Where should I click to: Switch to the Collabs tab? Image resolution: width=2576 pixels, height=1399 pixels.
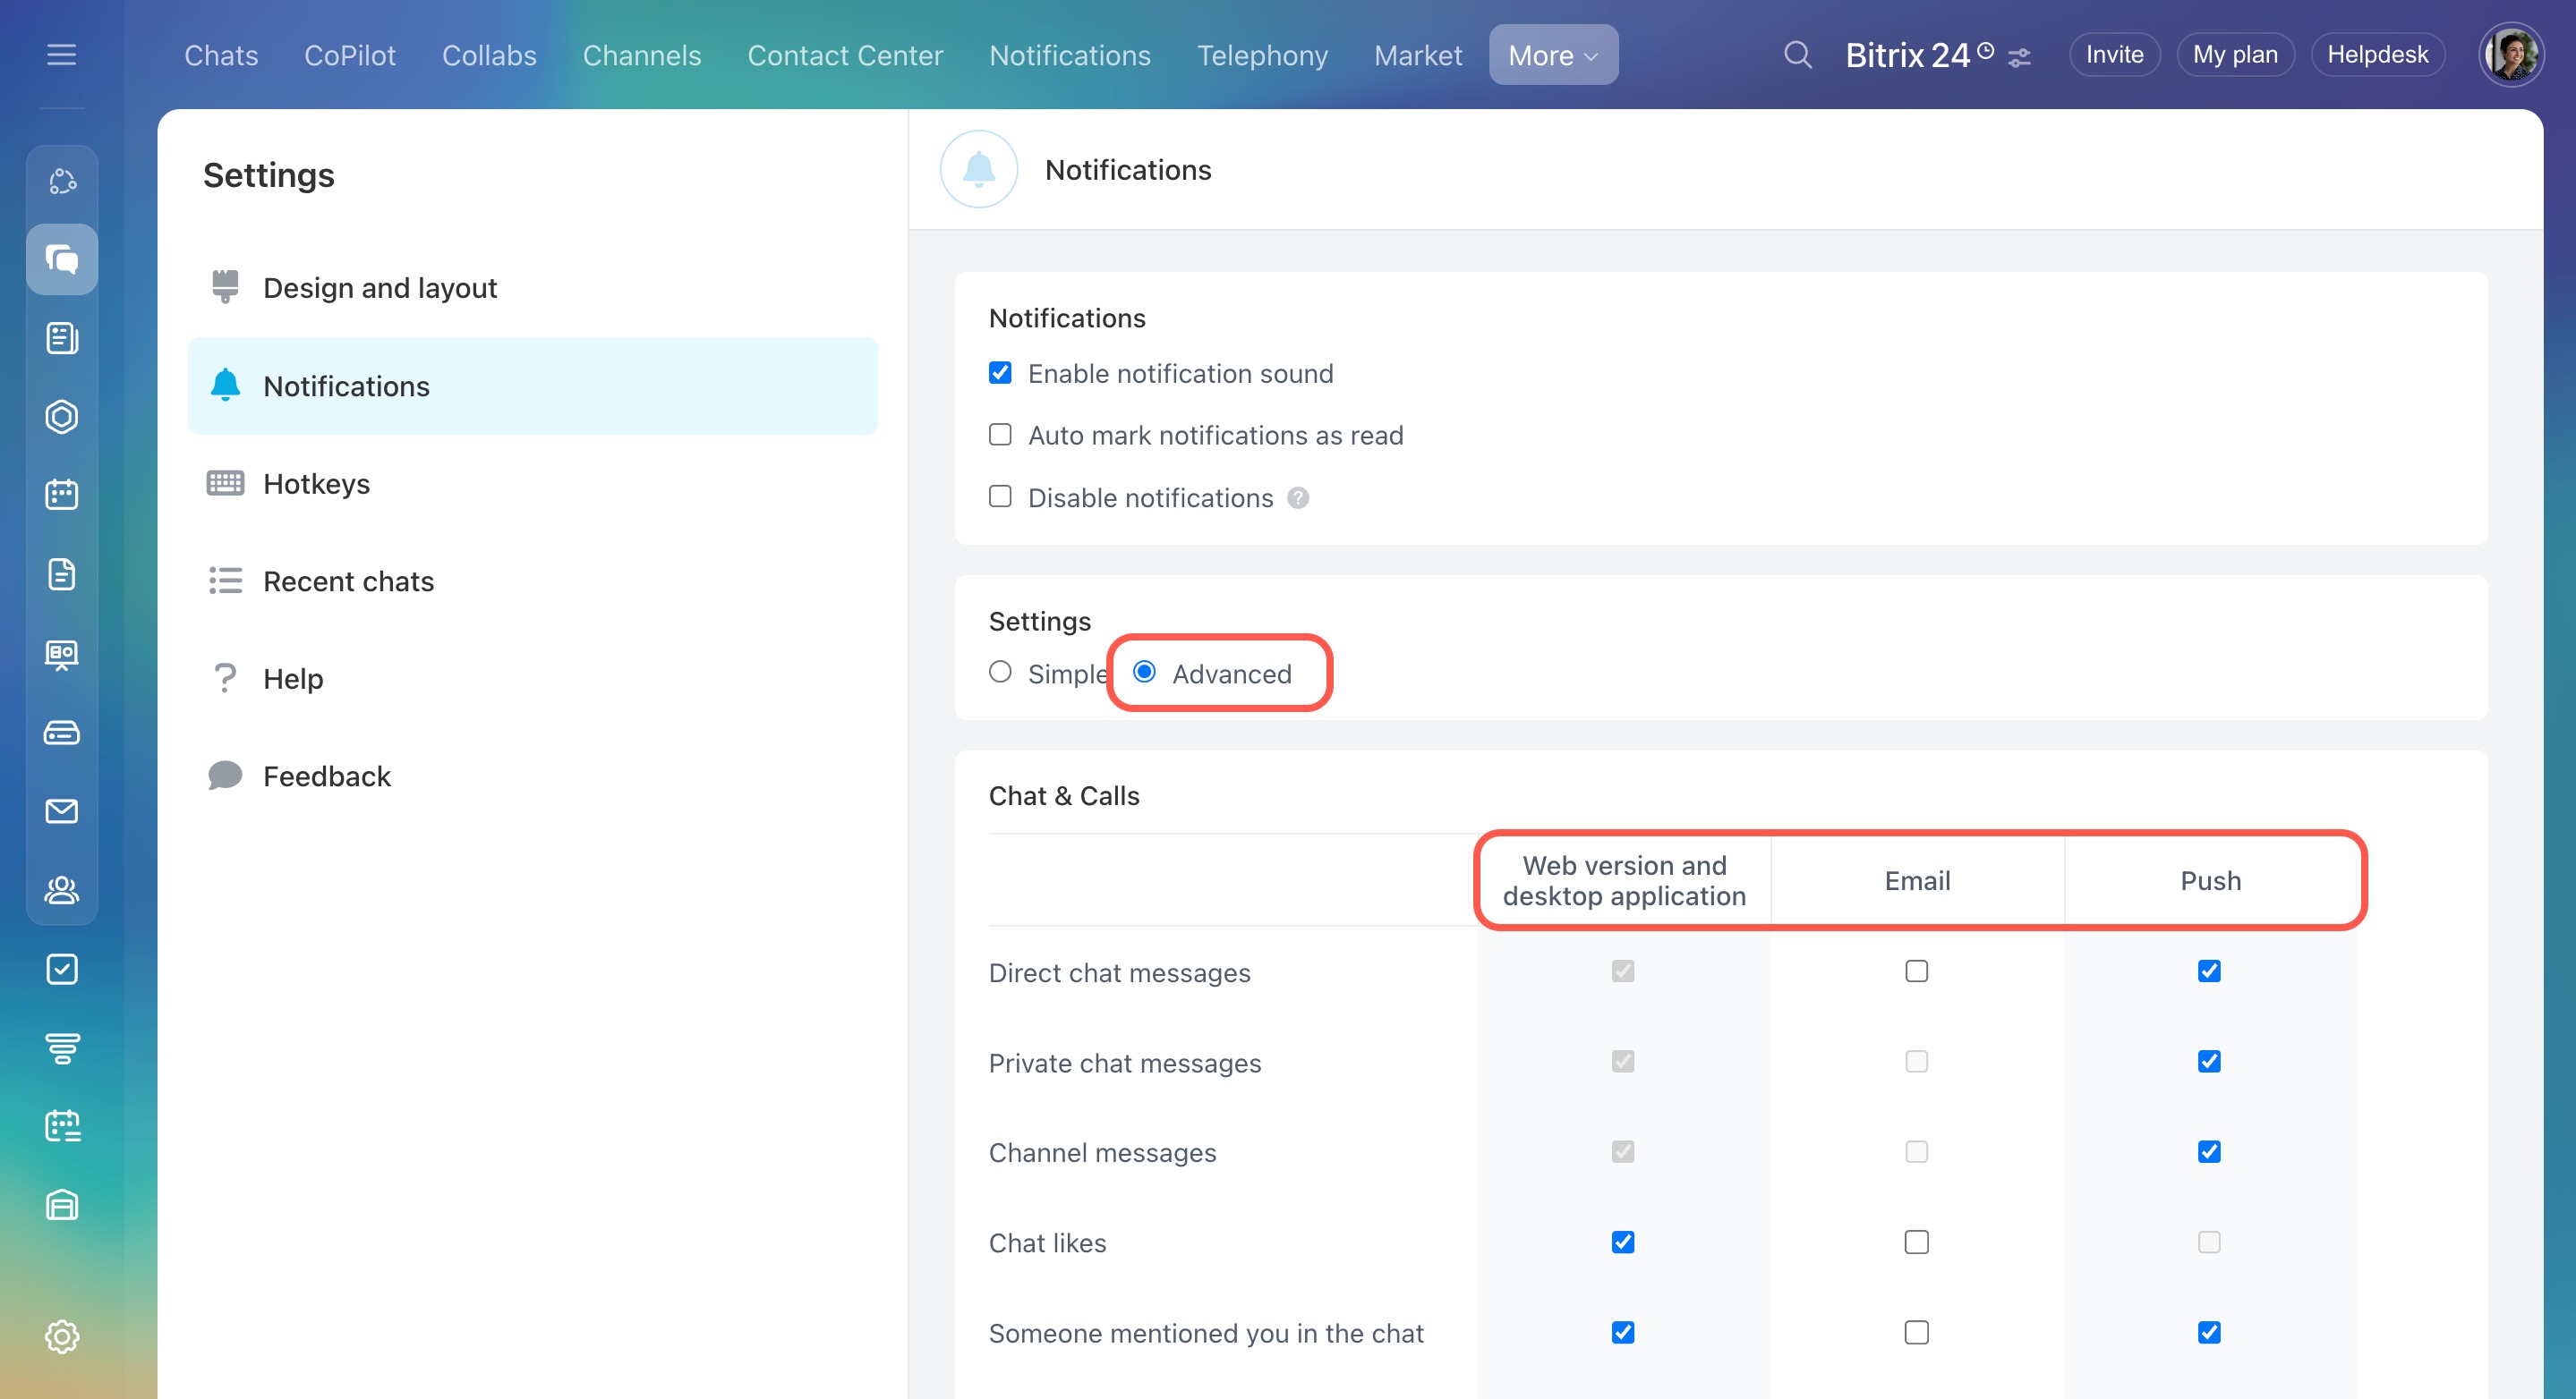(489, 55)
